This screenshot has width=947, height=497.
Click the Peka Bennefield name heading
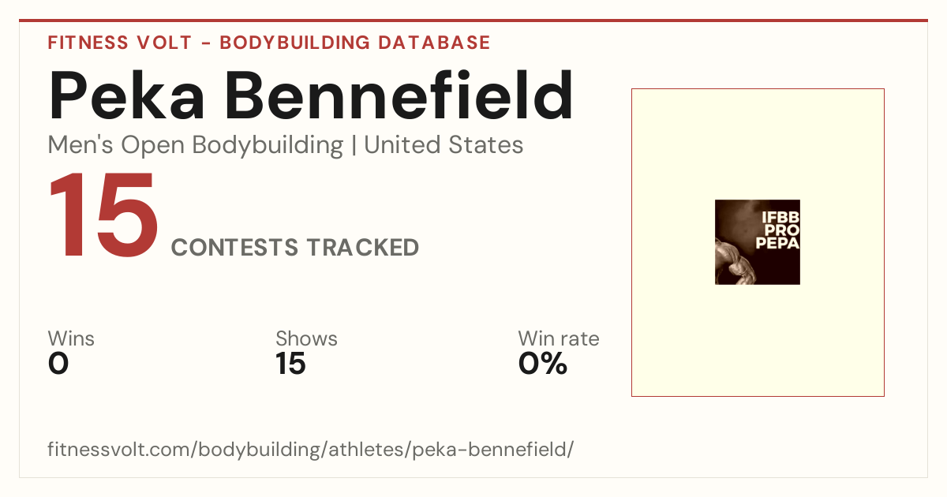pos(311,97)
